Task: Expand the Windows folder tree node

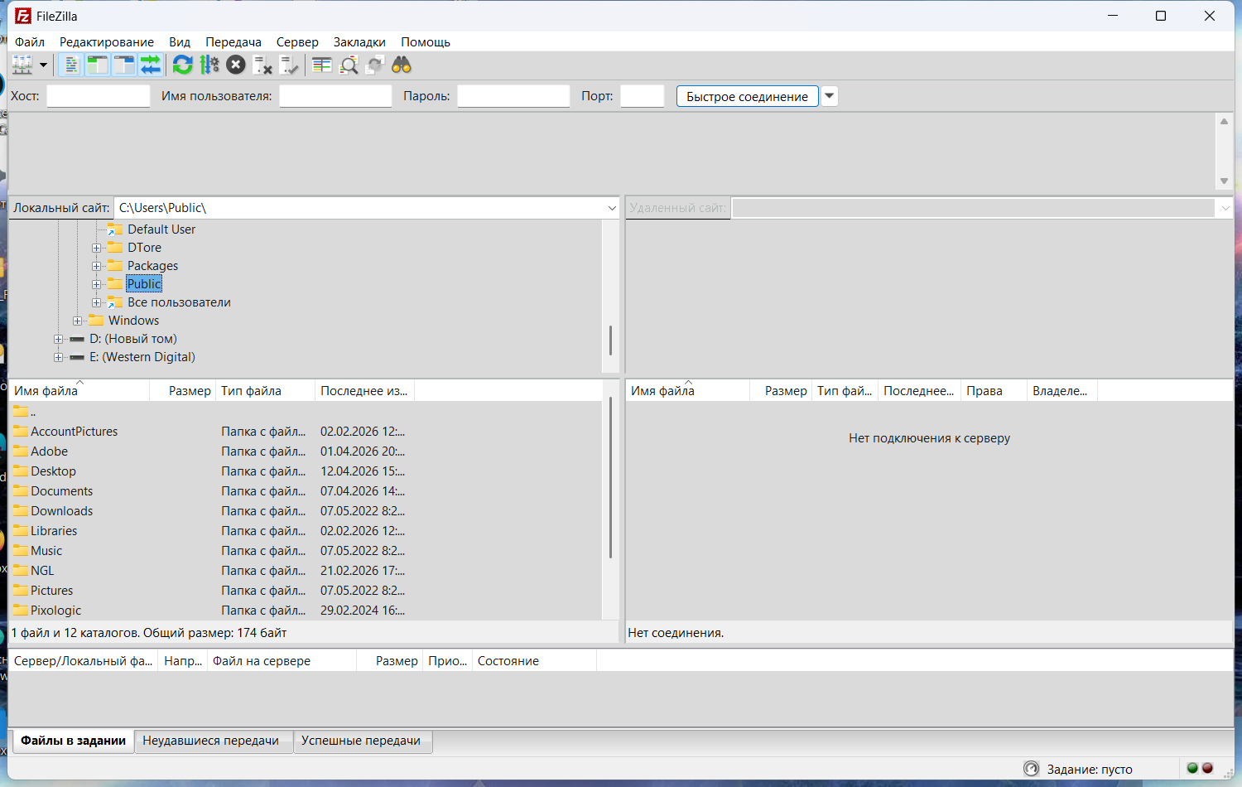Action: coord(78,321)
